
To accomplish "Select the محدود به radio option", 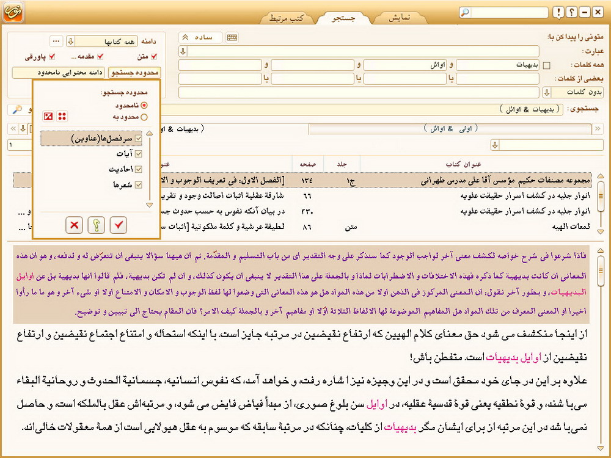I will pos(144,117).
